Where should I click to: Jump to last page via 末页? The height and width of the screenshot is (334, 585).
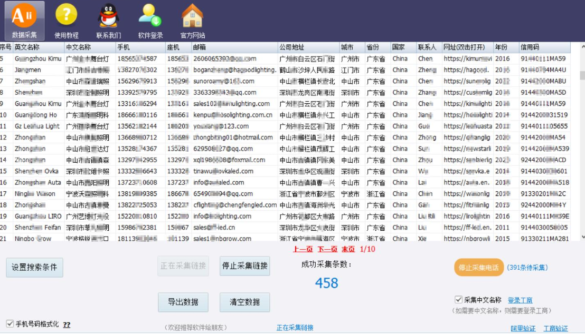348,249
